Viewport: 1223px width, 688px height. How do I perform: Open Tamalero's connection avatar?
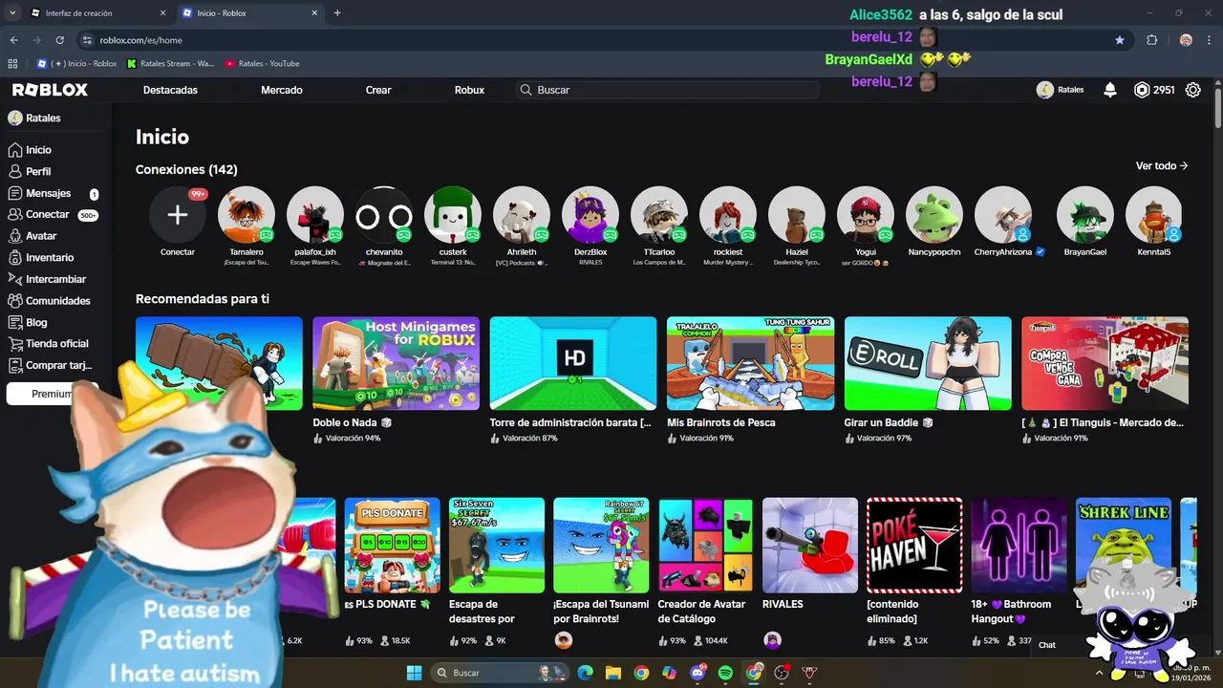pyautogui.click(x=247, y=214)
